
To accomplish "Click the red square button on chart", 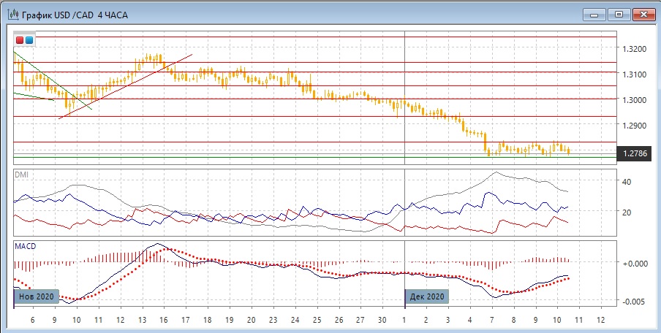I will click(20, 40).
